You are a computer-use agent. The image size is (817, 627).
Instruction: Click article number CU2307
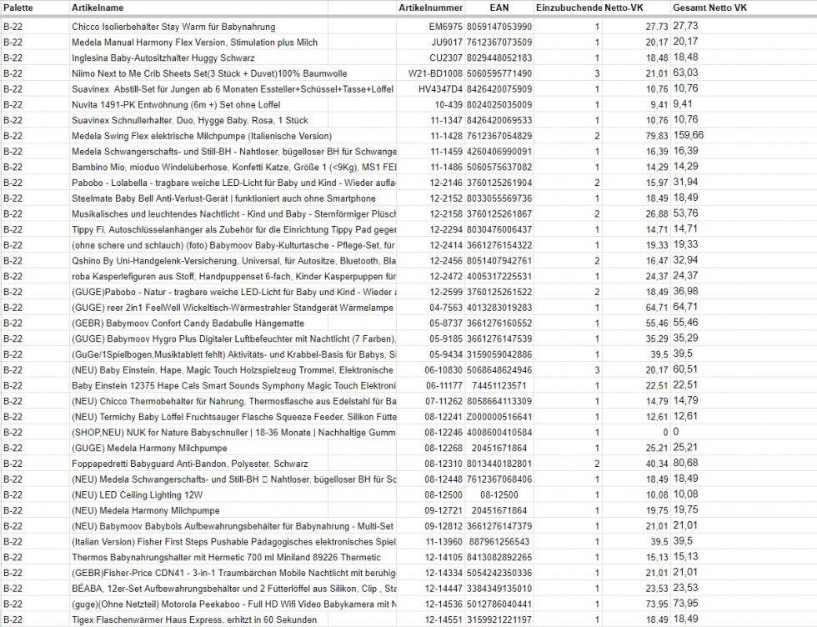[x=446, y=58]
